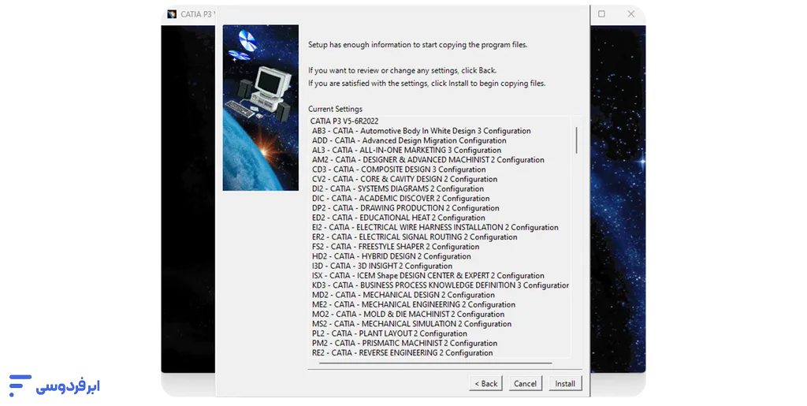Click DP2 Drawing Production 2 Configuration
Image resolution: width=807 pixels, height=406 pixels.
click(x=405, y=208)
